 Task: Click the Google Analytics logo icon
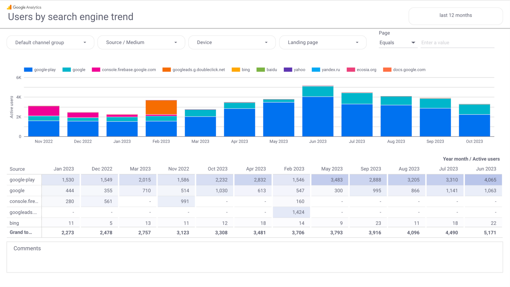pos(9,7)
